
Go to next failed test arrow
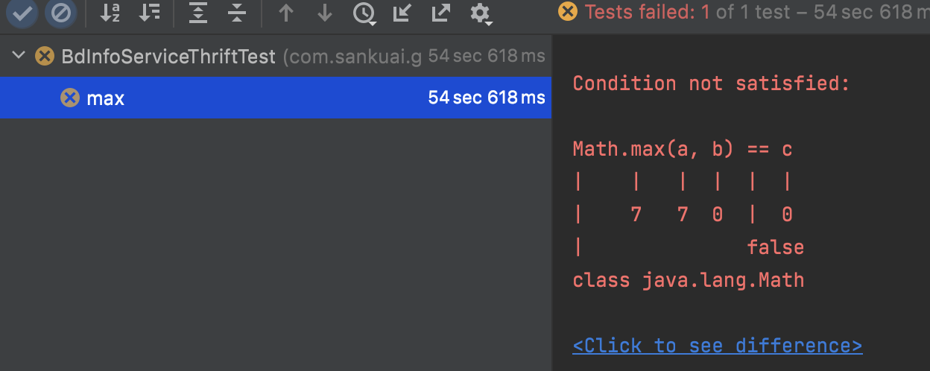324,13
